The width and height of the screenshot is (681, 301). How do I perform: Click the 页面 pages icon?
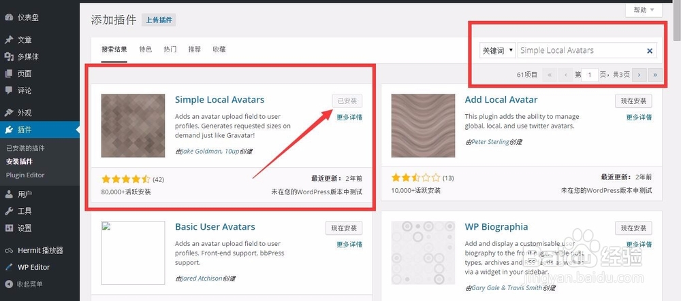[x=9, y=73]
